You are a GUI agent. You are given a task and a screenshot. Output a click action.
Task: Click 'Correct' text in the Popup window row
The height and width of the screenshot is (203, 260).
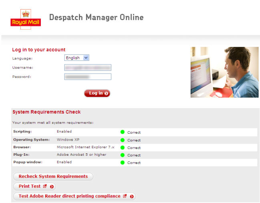point(134,163)
